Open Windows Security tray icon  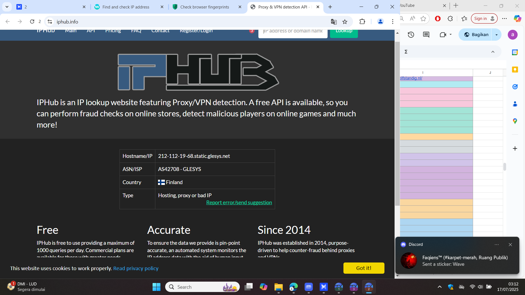(x=451, y=287)
